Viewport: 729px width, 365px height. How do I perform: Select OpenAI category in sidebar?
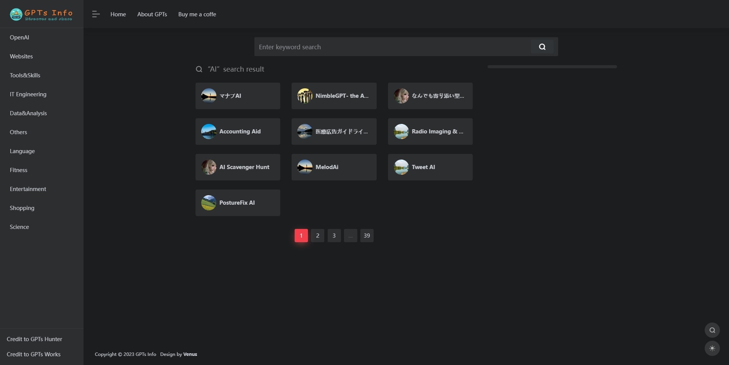pos(19,37)
